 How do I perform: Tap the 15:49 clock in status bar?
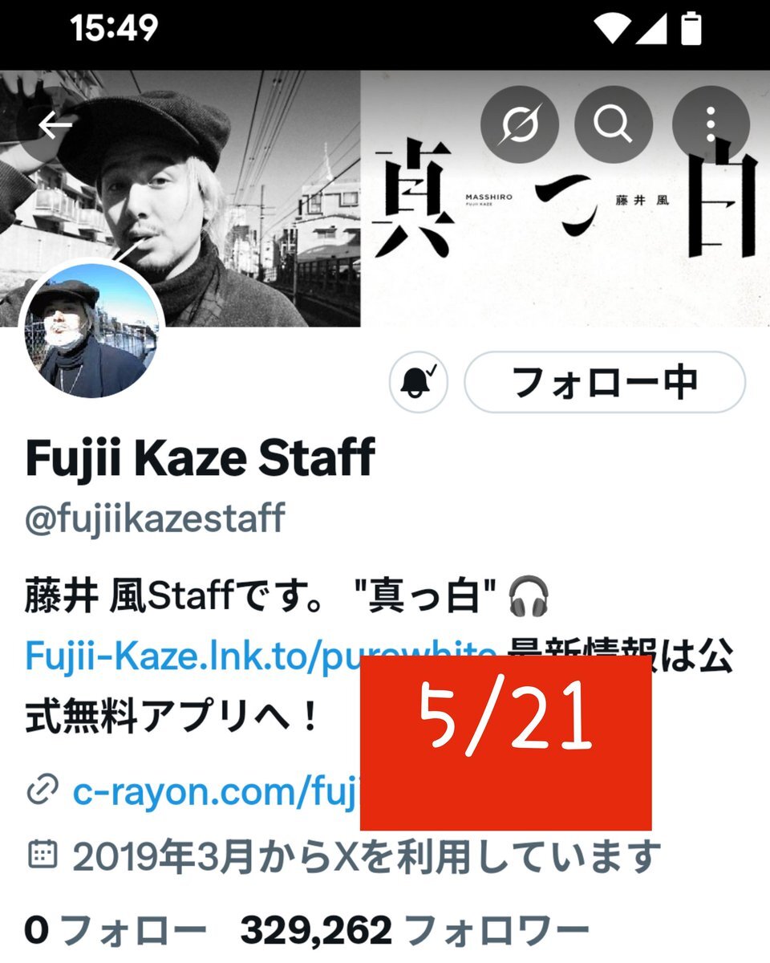(114, 30)
